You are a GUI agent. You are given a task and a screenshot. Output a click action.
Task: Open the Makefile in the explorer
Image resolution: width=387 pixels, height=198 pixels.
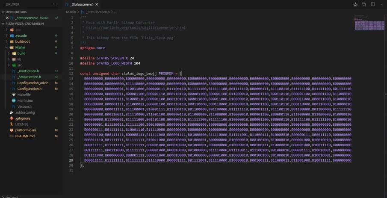click(x=24, y=95)
